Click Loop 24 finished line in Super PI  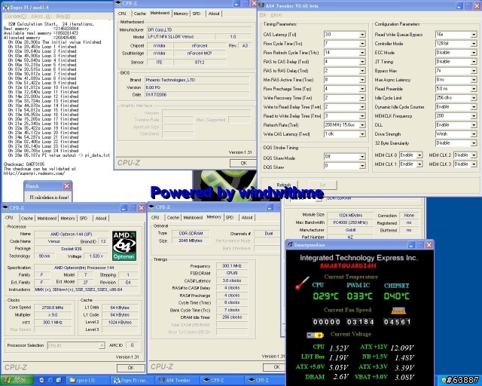pyautogui.click(x=44, y=151)
